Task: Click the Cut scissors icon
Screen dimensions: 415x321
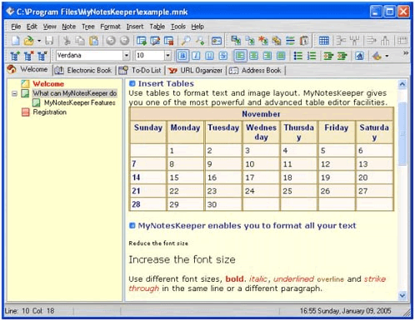Action: (x=67, y=41)
